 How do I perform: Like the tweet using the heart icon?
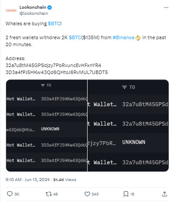click(87, 194)
